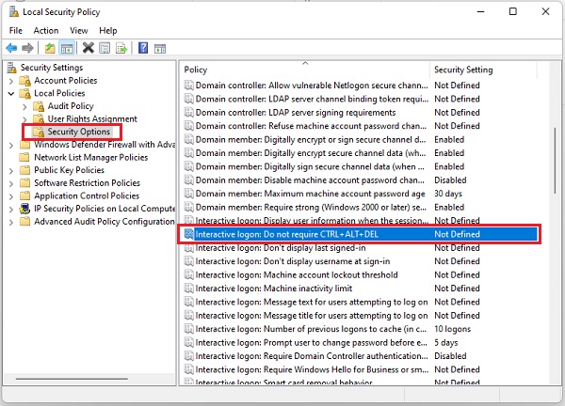The image size is (565, 406).
Task: Select 'Interactive logon: Machine inactivity limit' policy
Action: tap(273, 289)
